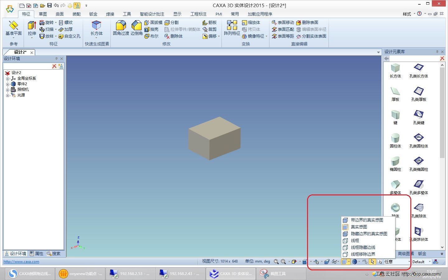The height and width of the screenshot is (280, 448).
Task: Open the 工程标注 ribbon tab
Action: coord(198,14)
